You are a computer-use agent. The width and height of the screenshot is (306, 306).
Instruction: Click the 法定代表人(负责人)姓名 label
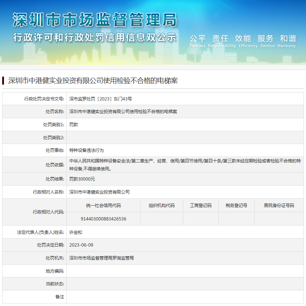pos(41,232)
